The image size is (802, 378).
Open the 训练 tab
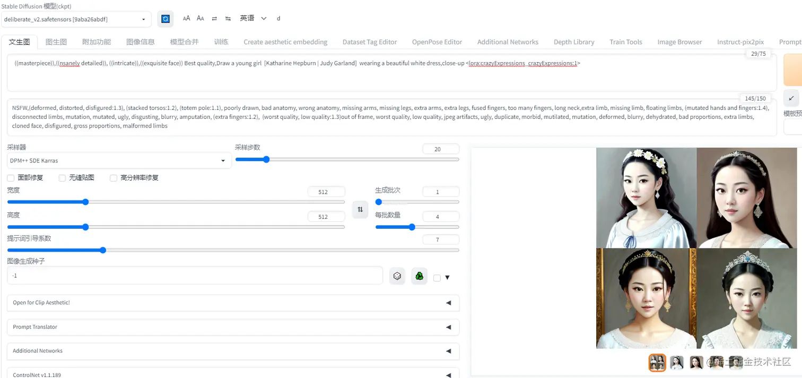pyautogui.click(x=221, y=42)
